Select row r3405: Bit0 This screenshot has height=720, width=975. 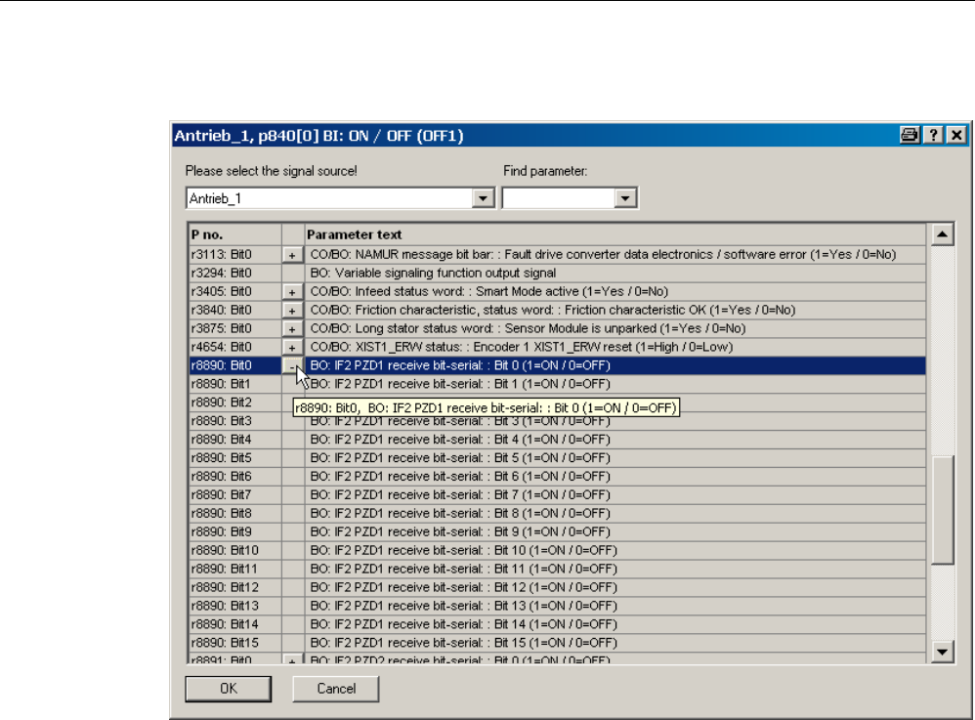tap(557, 291)
